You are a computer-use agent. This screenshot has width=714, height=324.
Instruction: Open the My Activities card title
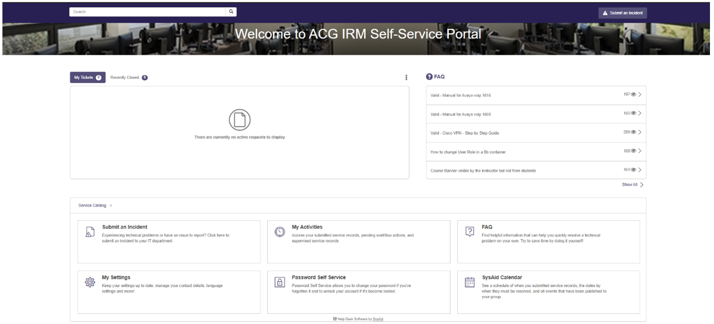307,227
